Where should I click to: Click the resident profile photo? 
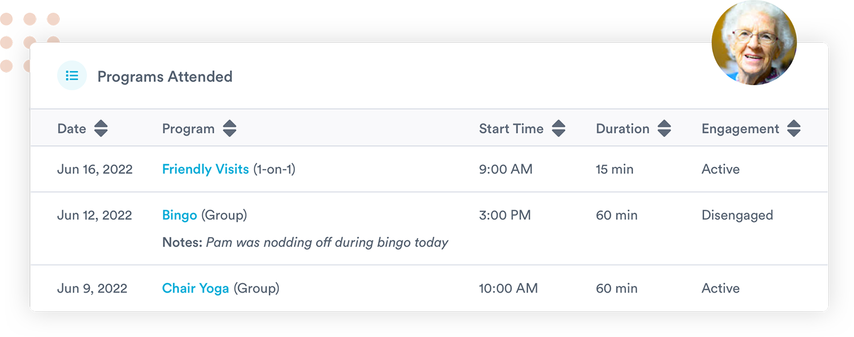pyautogui.click(x=754, y=43)
